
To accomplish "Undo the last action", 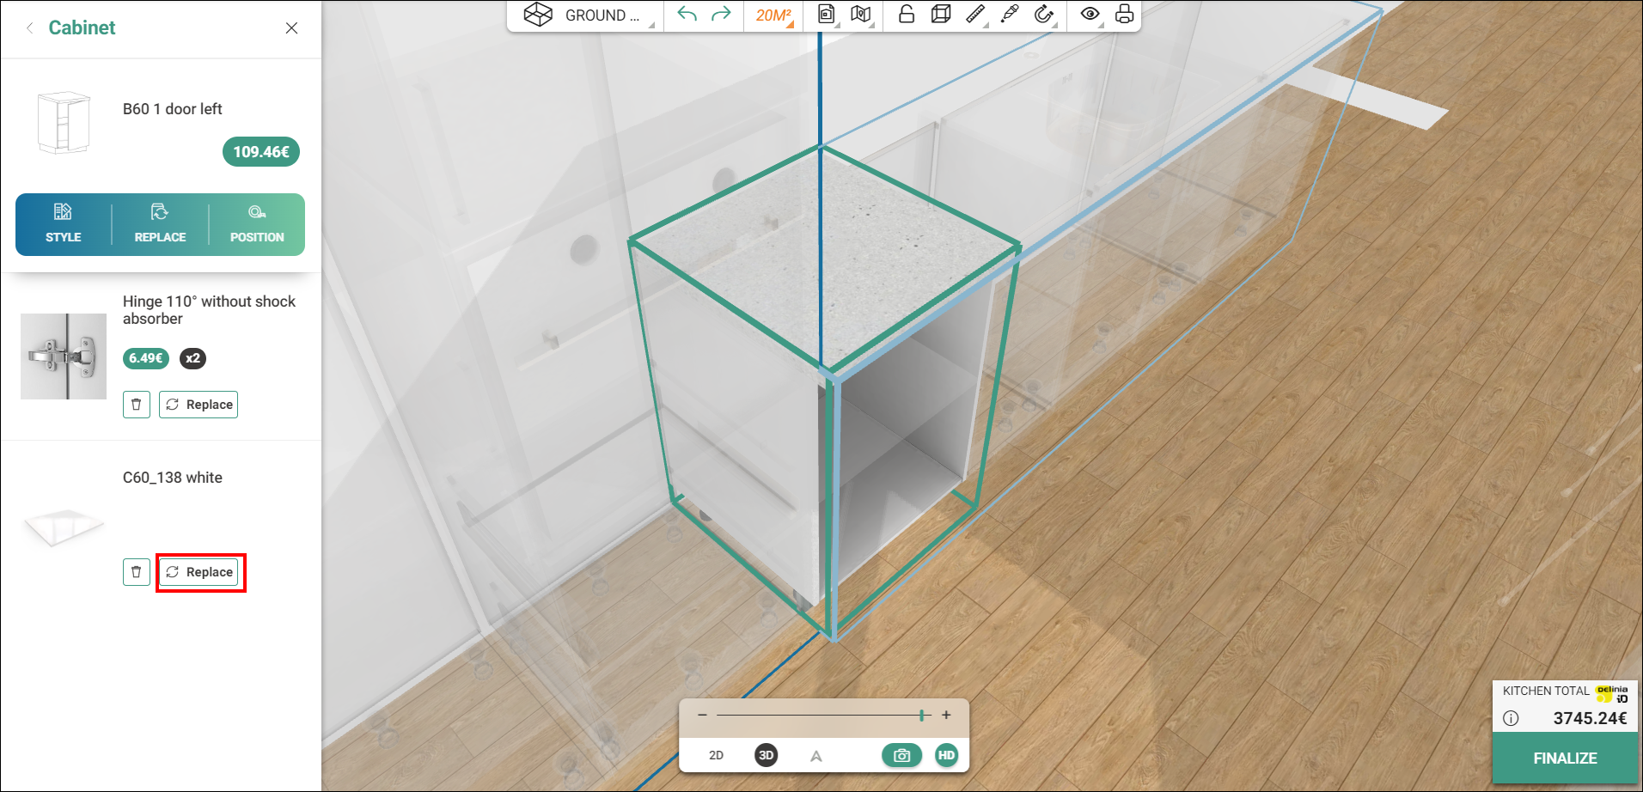I will pos(687,15).
